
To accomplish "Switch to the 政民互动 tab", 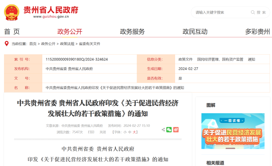I will click(195, 31).
